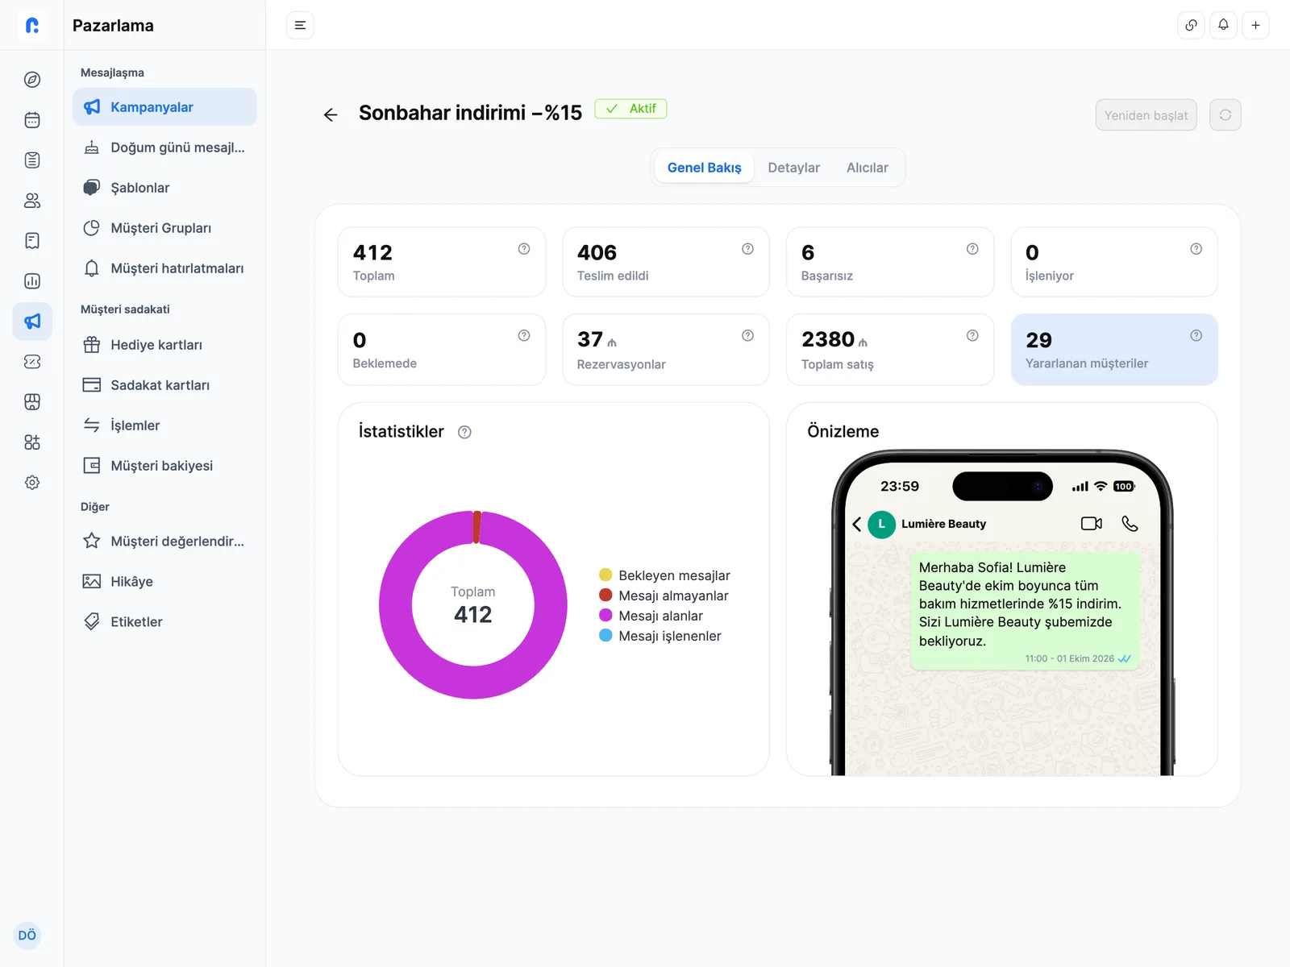Open the customers people icon in the rail
The image size is (1290, 967).
pyautogui.click(x=32, y=201)
